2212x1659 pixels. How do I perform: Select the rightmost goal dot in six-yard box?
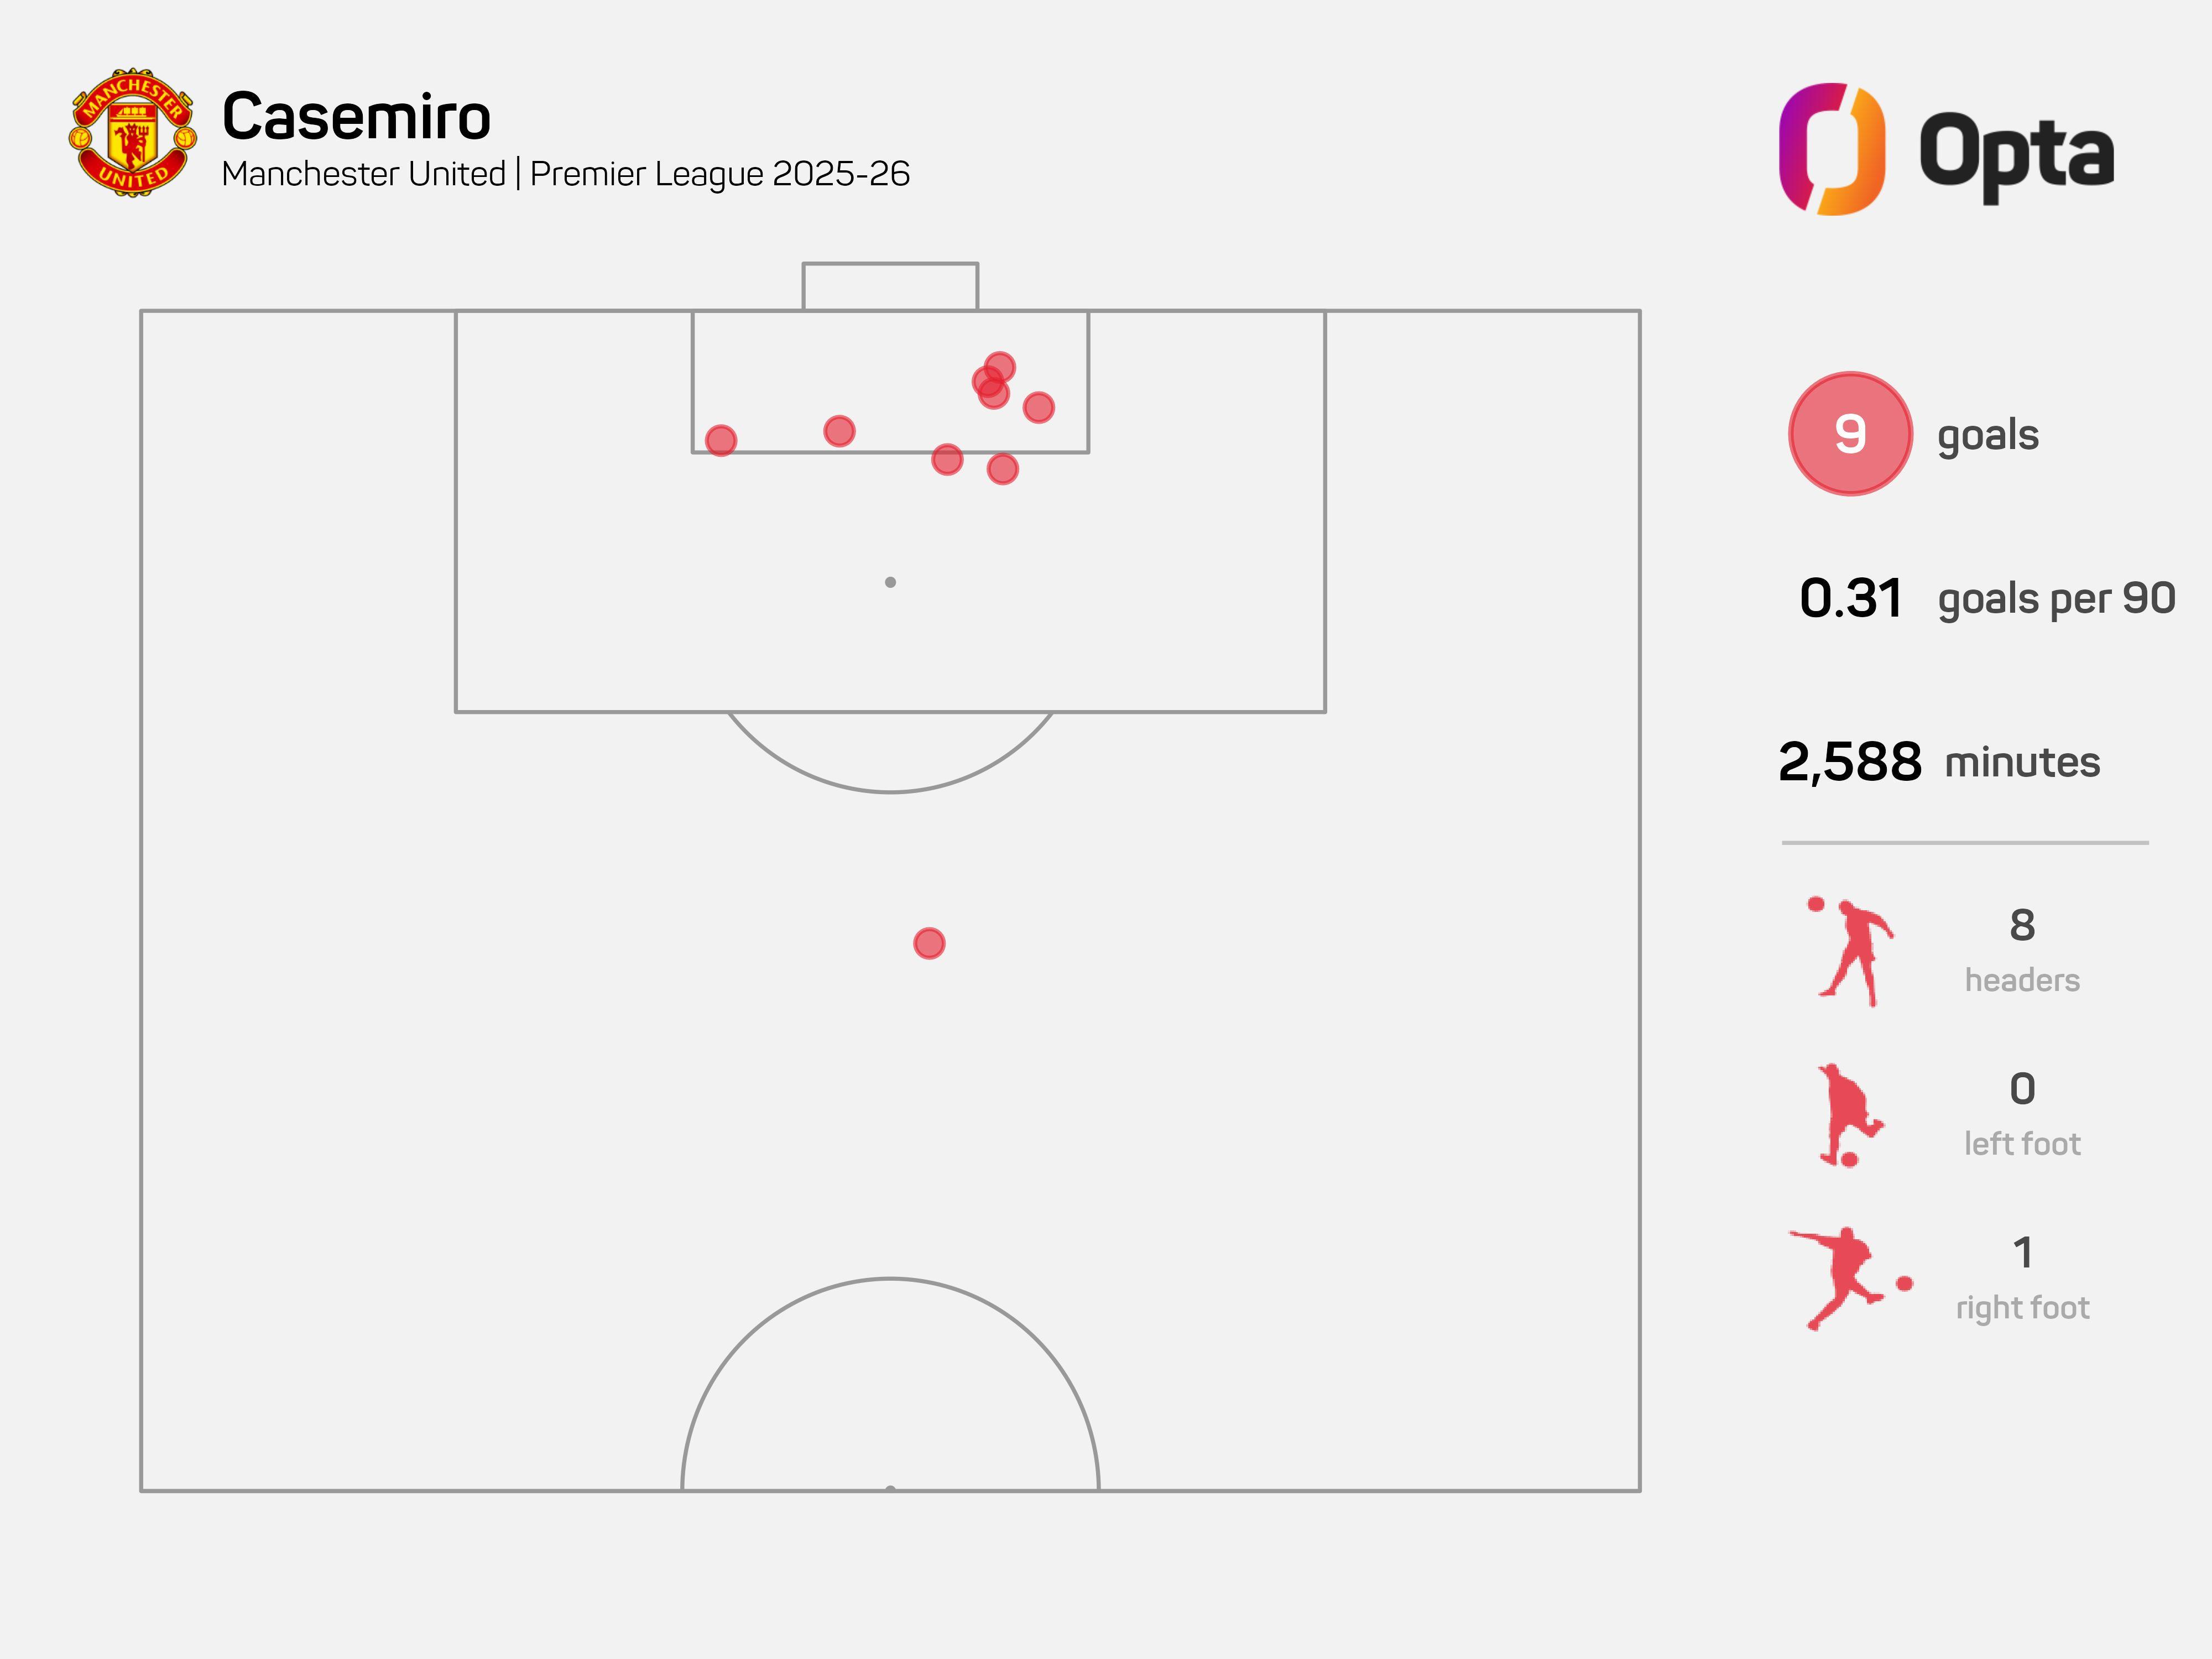[1039, 407]
